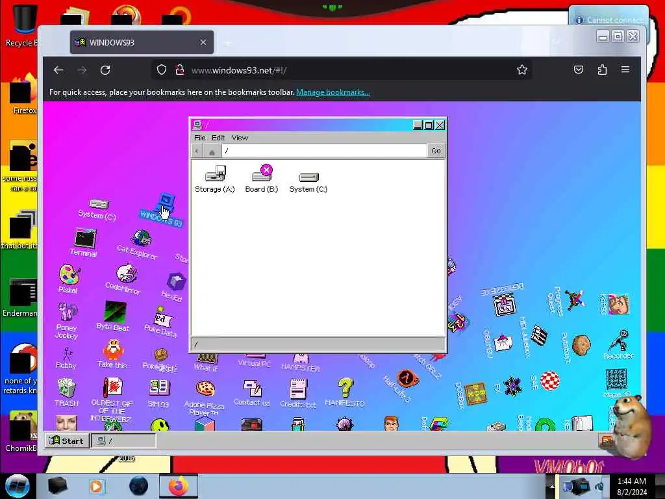Screen dimensions: 665x499
Task: Launch Piskel paint app icon
Action: click(68, 278)
